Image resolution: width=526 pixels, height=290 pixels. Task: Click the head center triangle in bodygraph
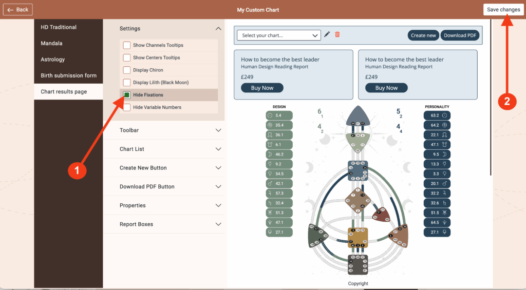pos(358,116)
